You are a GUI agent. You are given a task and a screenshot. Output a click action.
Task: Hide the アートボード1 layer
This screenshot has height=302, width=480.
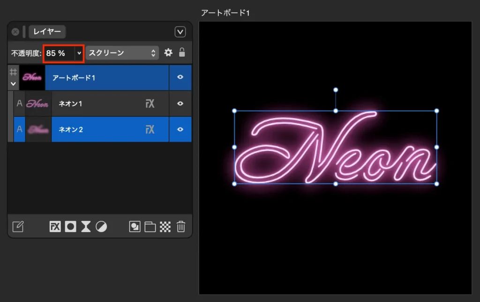[x=180, y=77]
